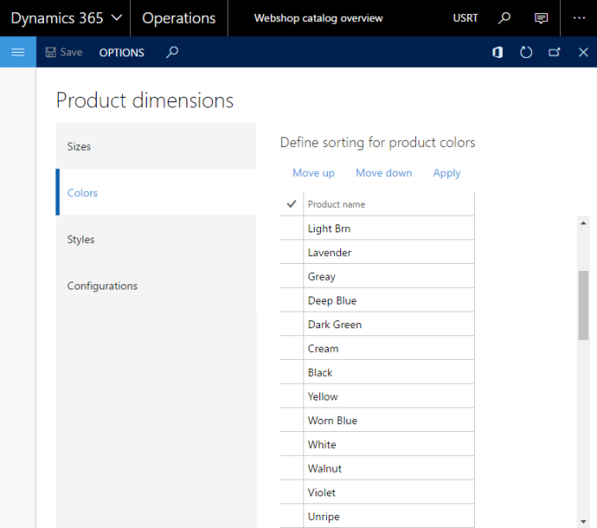
Task: Switch to the Sizes tab
Action: (156, 146)
